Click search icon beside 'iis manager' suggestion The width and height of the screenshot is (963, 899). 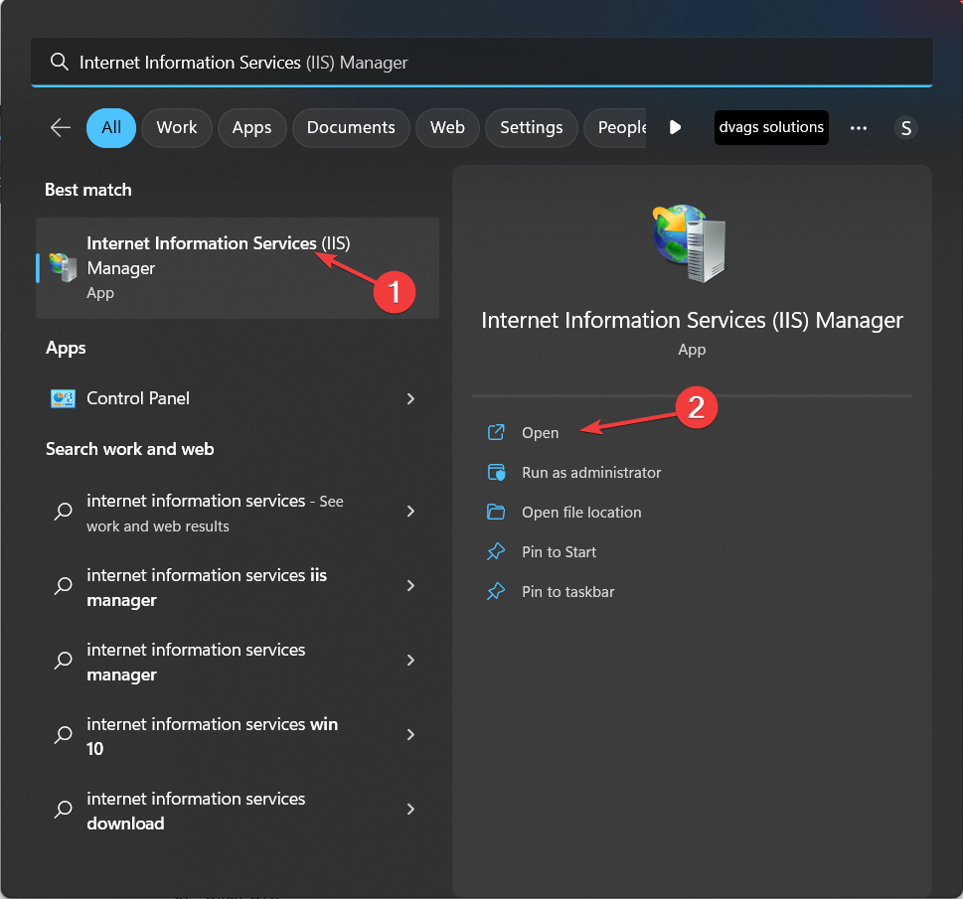pyautogui.click(x=64, y=586)
